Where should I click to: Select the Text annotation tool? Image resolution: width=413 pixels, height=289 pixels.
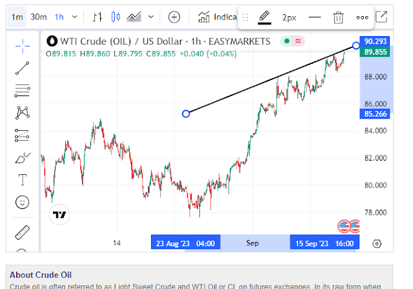23,180
